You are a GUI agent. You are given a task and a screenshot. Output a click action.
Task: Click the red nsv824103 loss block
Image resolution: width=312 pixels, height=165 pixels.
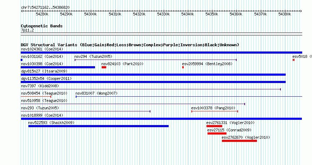[104, 67]
